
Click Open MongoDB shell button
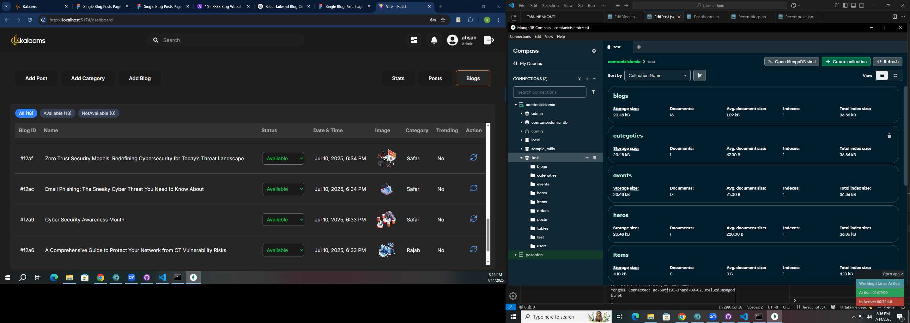pos(792,62)
